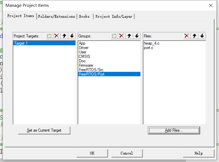Move project target down
219x162 pixels.
tap(72, 36)
